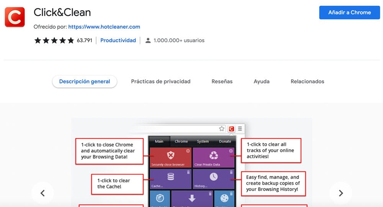Select the System tab in popup
This screenshot has height=207, width=383.
[203, 141]
